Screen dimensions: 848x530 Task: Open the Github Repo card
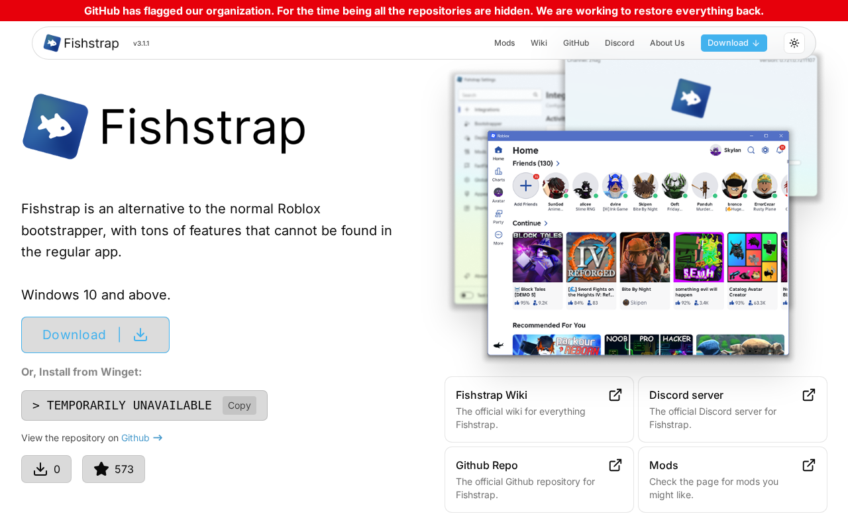point(539,480)
